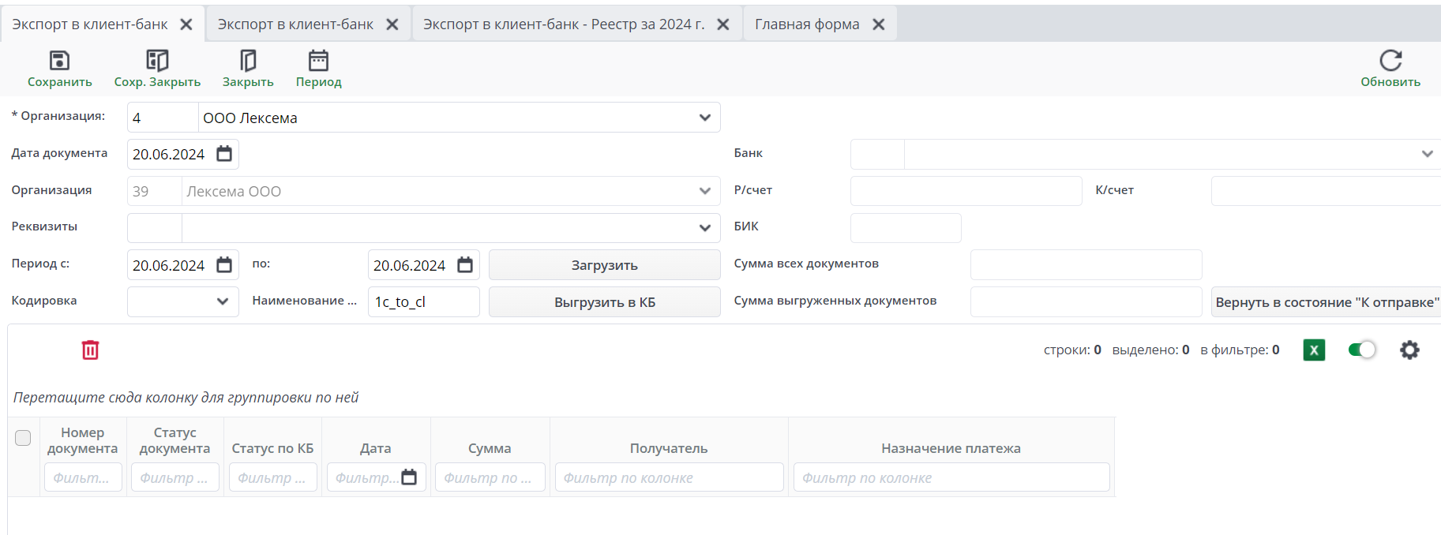The image size is (1441, 535).
Task: Expand the Кодировка dropdown
Action: (x=223, y=301)
